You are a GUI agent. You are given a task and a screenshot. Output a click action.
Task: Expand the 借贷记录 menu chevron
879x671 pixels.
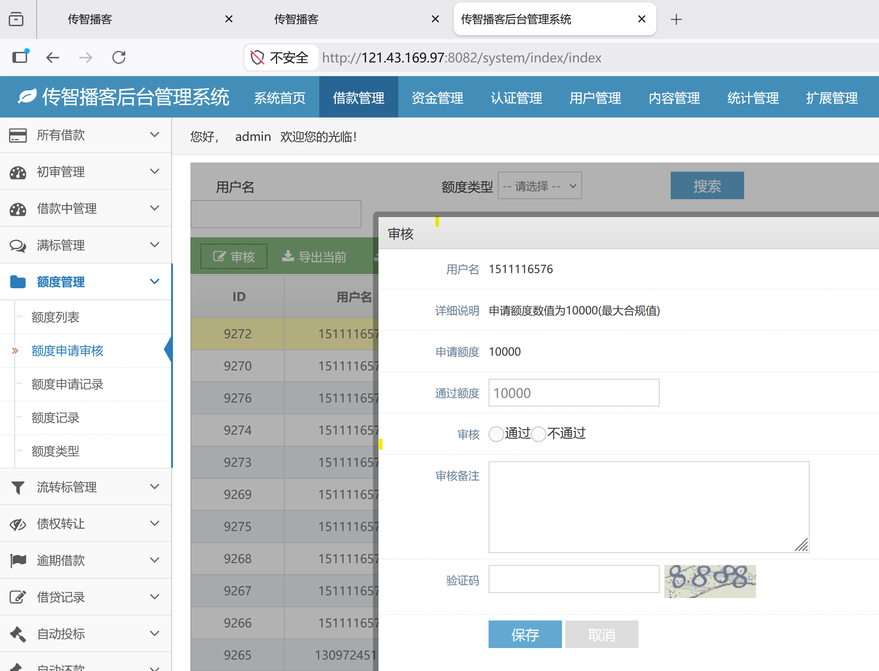point(155,597)
